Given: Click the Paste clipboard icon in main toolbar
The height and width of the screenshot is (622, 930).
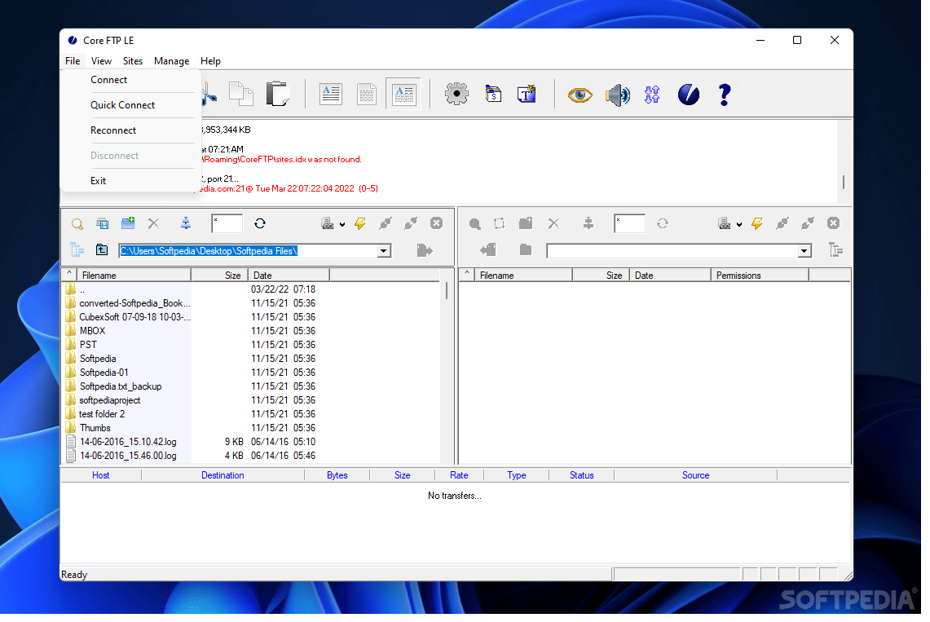Looking at the screenshot, I should click(277, 95).
